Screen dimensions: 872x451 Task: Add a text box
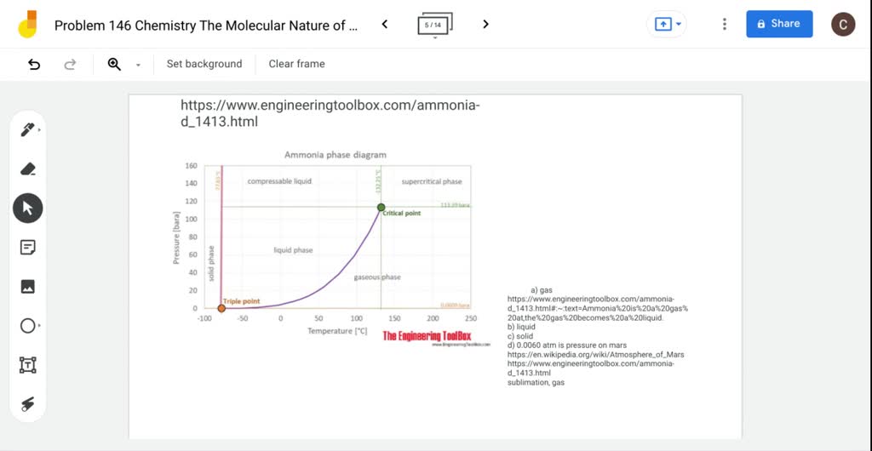[x=27, y=365]
